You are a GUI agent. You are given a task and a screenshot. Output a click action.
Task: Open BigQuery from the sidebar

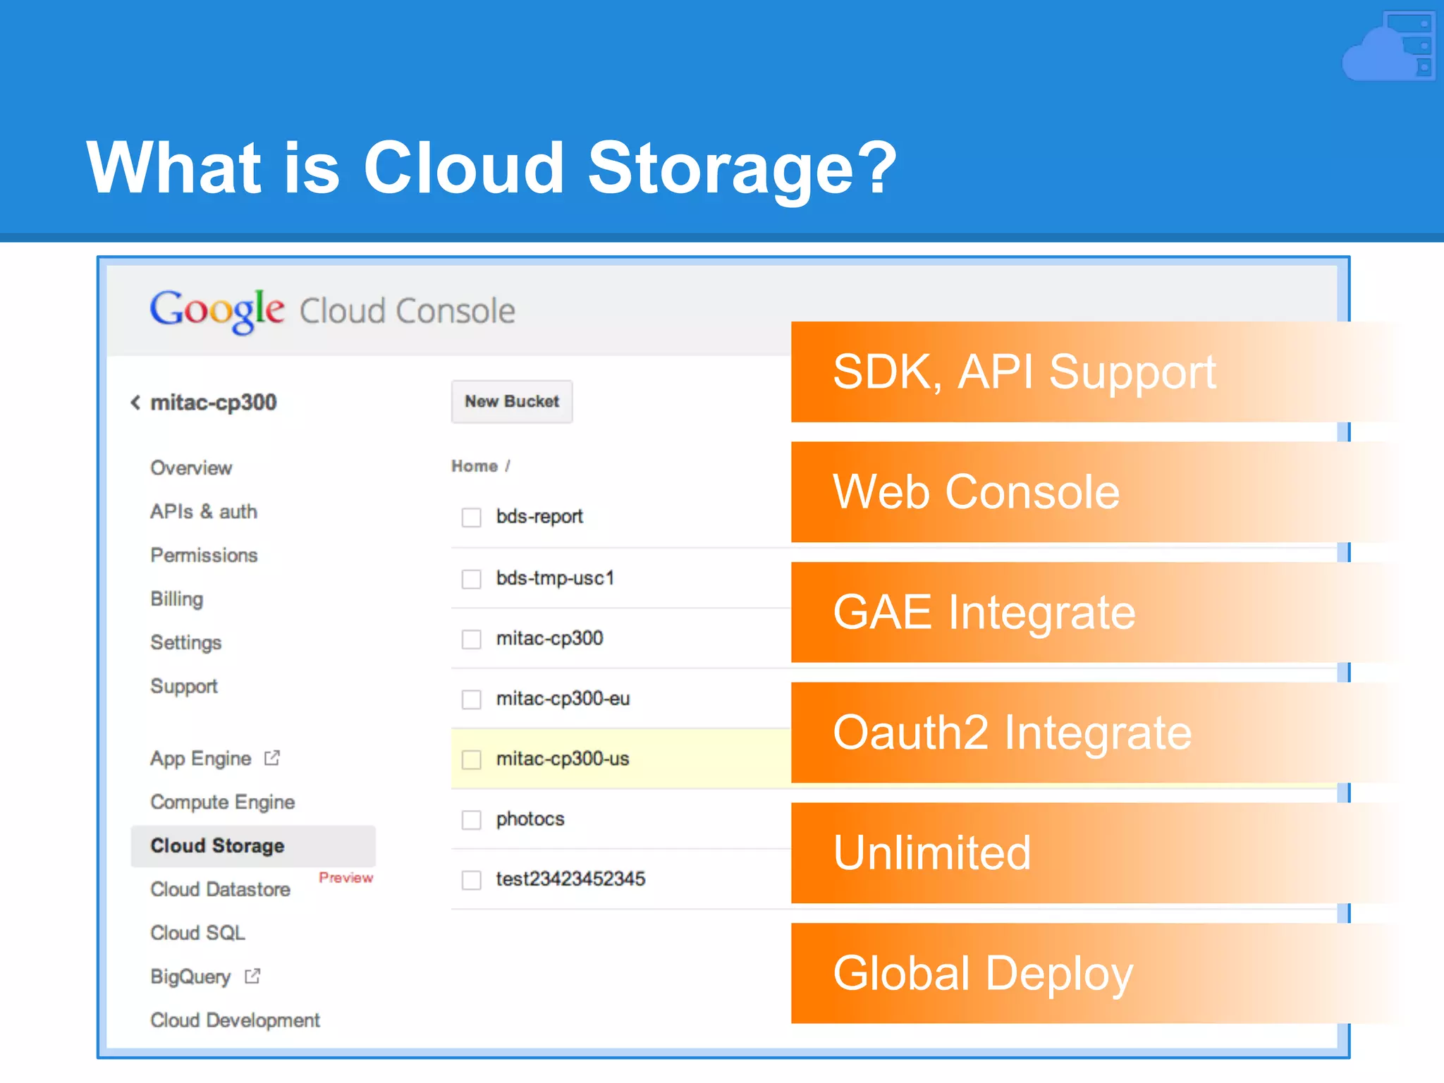tap(190, 977)
